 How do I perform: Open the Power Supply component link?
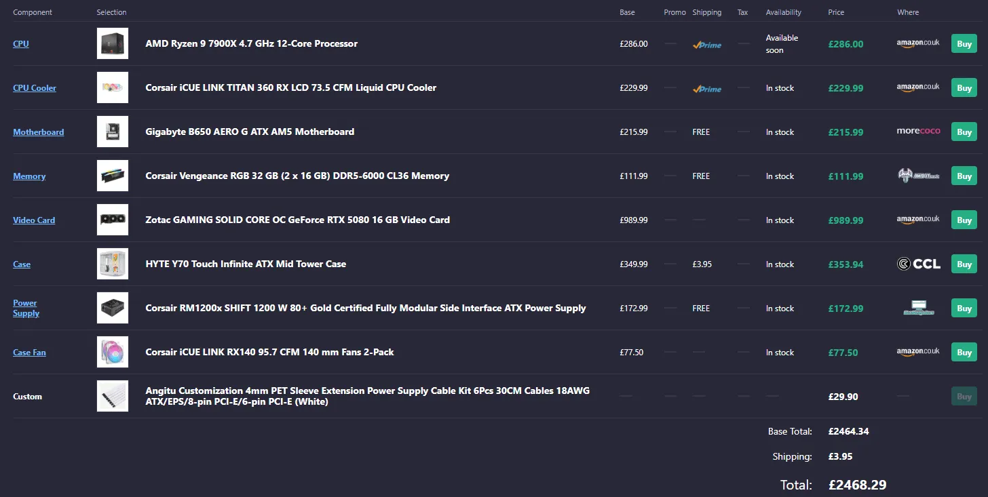tap(26, 308)
